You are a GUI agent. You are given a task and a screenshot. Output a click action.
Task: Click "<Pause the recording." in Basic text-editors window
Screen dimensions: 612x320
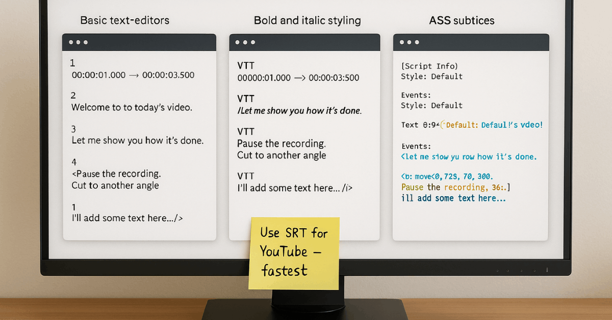[x=116, y=174]
